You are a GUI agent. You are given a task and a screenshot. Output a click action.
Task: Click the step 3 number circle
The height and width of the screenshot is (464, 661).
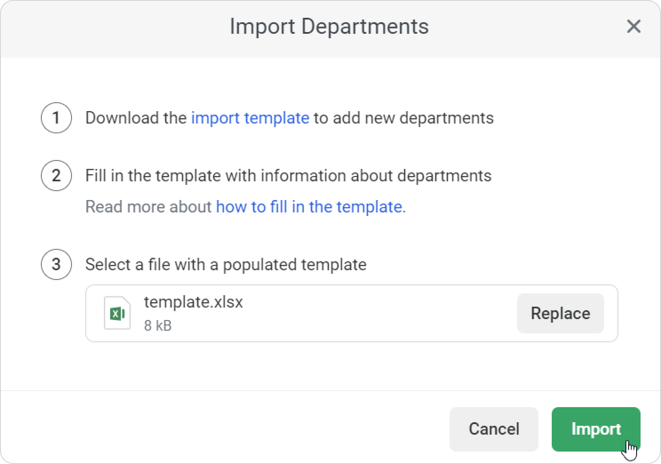tap(56, 264)
